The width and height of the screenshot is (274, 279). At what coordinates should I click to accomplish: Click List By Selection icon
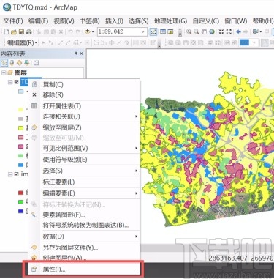click(27, 63)
